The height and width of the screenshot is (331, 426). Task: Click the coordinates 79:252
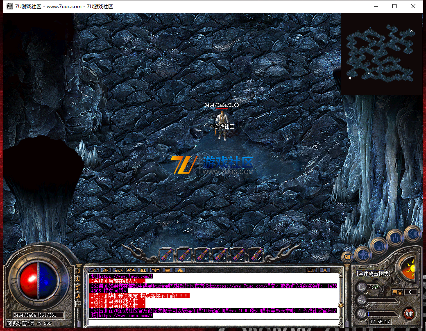pos(44,323)
